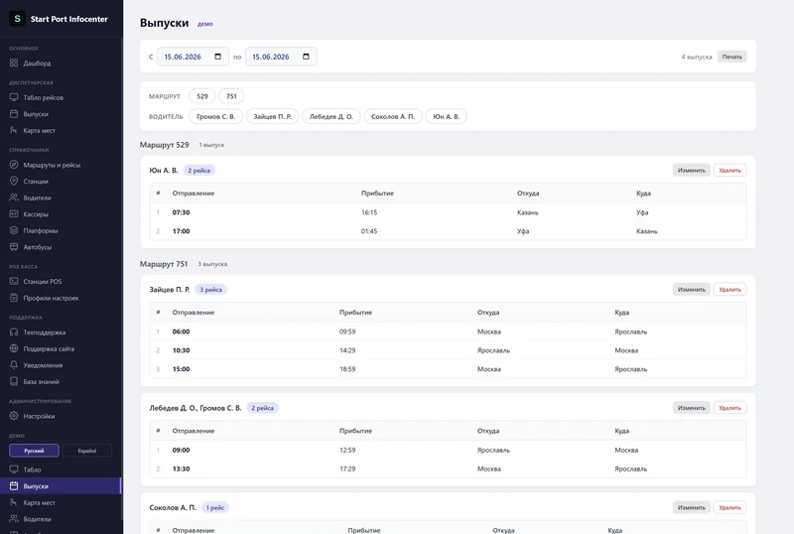794x534 pixels.
Task: Open the end date calendar picker
Action: [x=306, y=57]
